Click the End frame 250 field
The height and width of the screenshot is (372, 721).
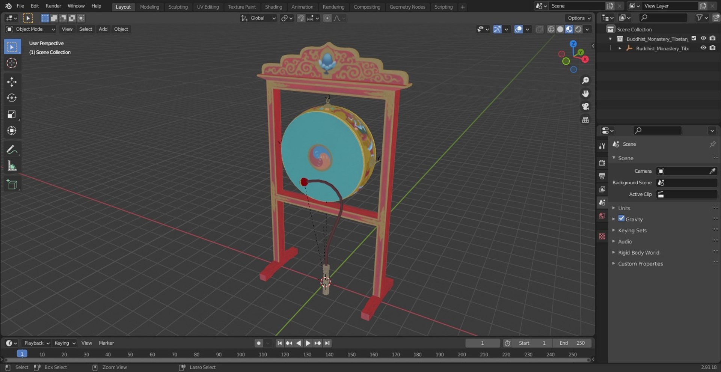572,343
